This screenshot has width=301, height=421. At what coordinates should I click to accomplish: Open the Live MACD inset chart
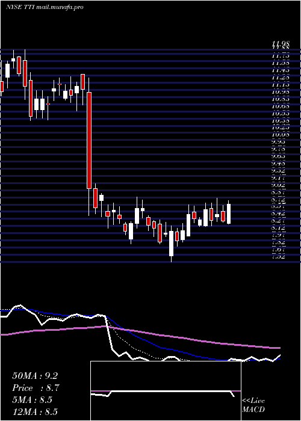pyautogui.click(x=166, y=391)
